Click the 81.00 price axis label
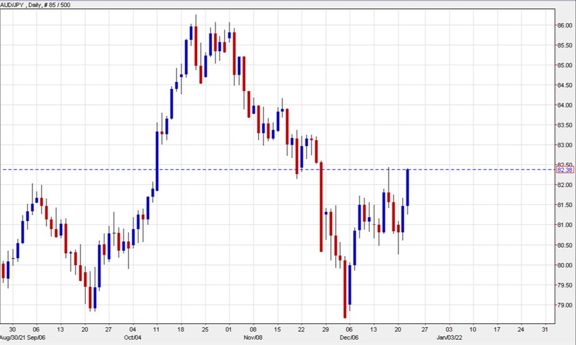The width and height of the screenshot is (576, 345). (564, 225)
